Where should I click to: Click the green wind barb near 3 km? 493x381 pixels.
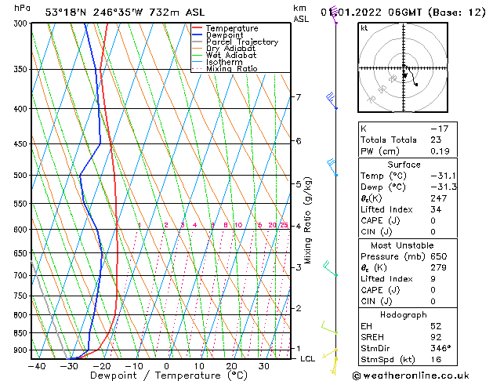point(330,269)
